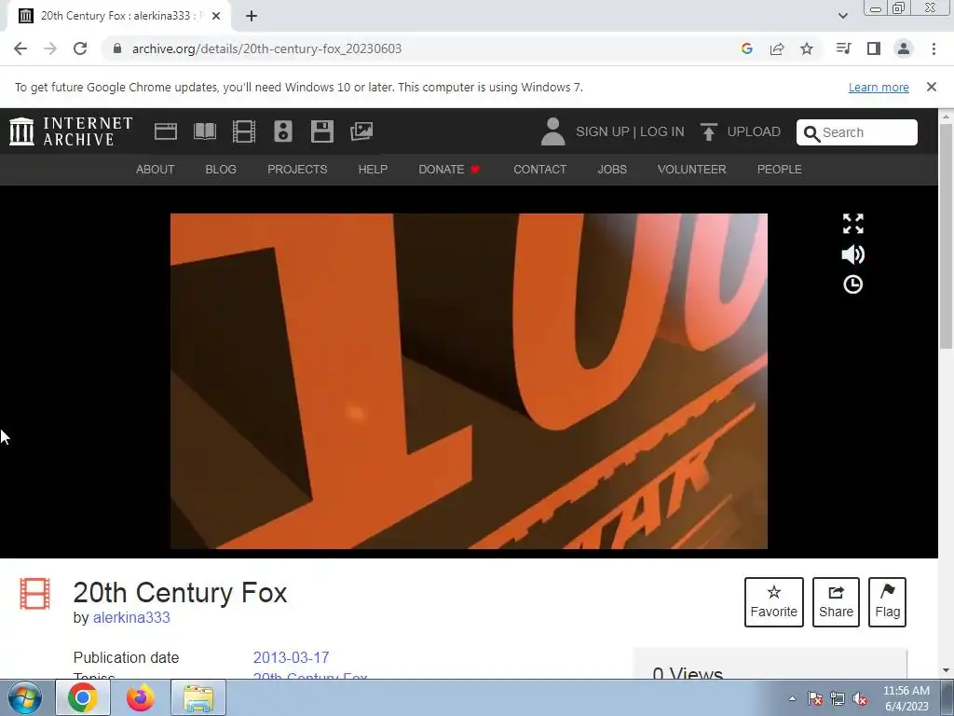Click the upload arrow icon
The width and height of the screenshot is (954, 716).
708,131
